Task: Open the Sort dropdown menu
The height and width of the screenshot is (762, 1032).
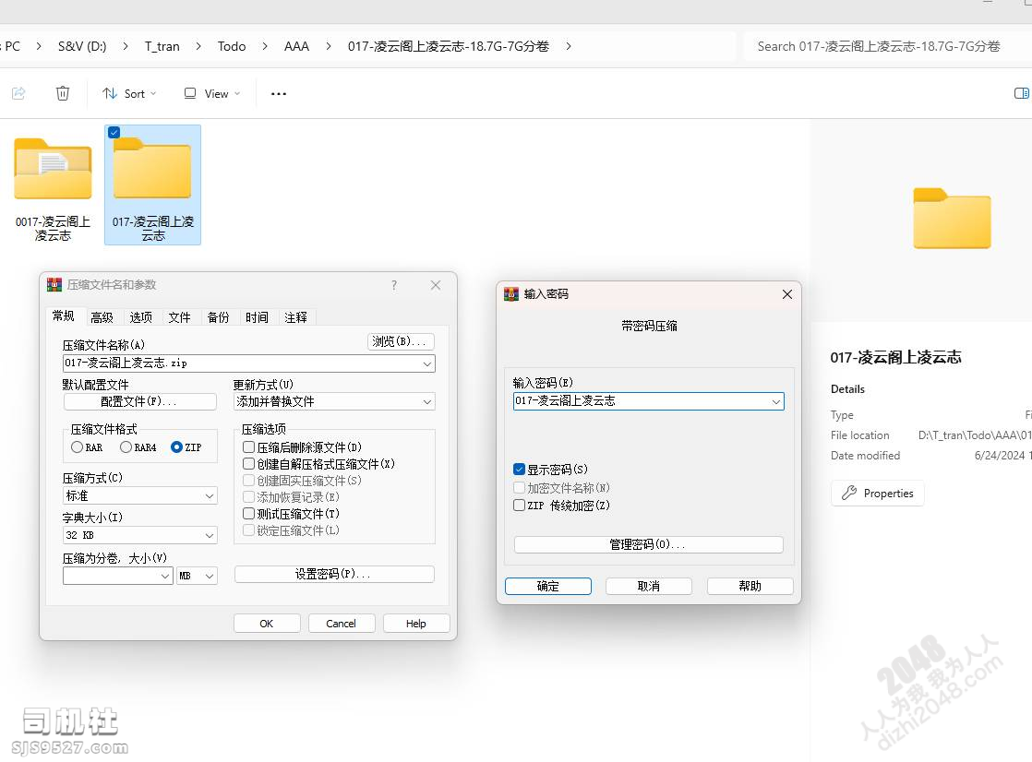Action: pos(129,93)
